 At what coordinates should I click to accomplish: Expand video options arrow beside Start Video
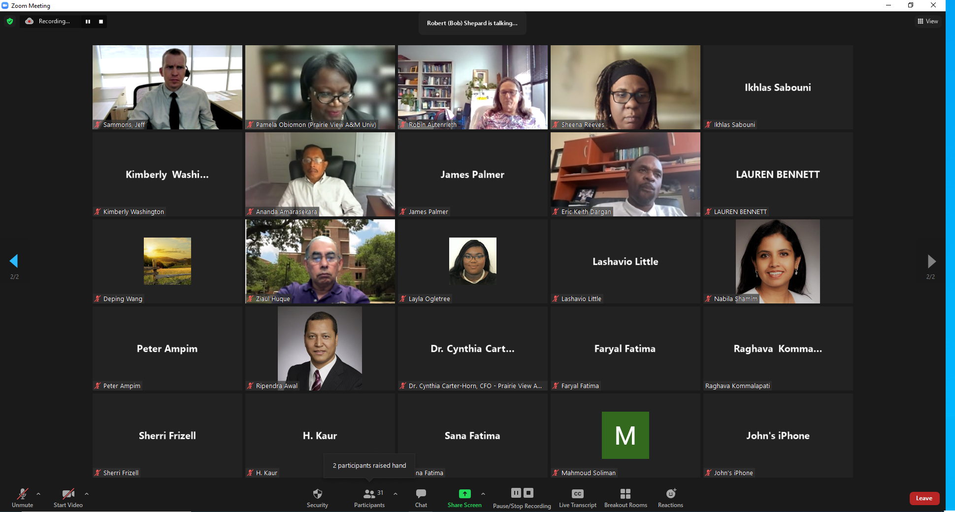pyautogui.click(x=87, y=494)
